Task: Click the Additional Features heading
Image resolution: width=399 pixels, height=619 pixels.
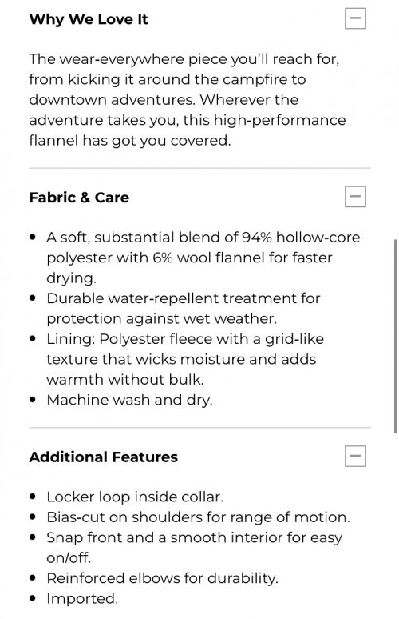Action: [x=104, y=457]
